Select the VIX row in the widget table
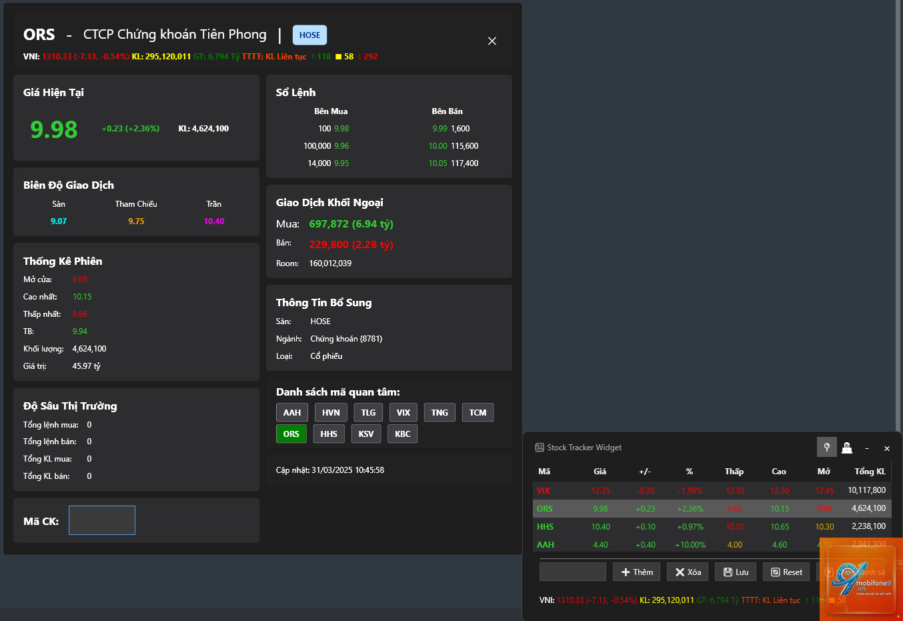 tap(712, 490)
